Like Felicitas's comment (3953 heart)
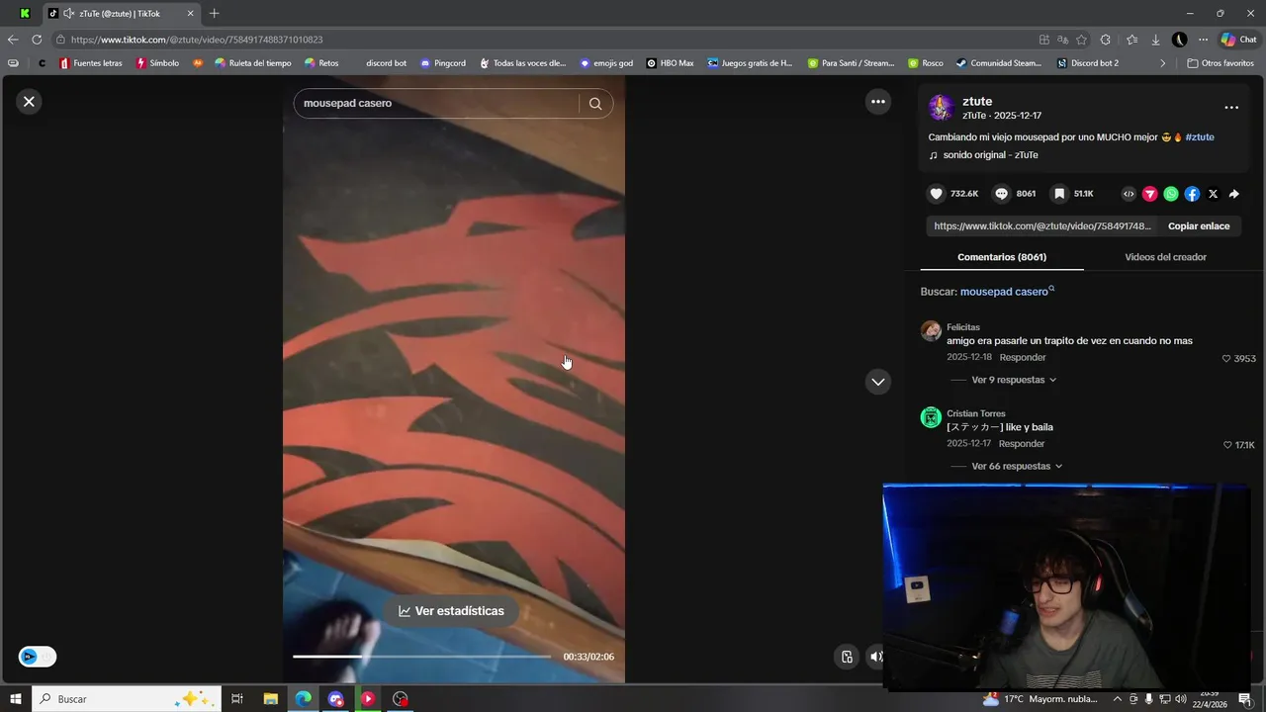Screen dimensions: 1266x712 [x=1226, y=359]
